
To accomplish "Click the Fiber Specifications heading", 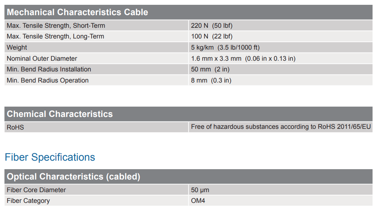I will click(x=50, y=157).
